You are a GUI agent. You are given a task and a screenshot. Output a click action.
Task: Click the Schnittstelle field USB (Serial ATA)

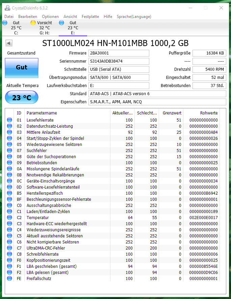(119, 69)
